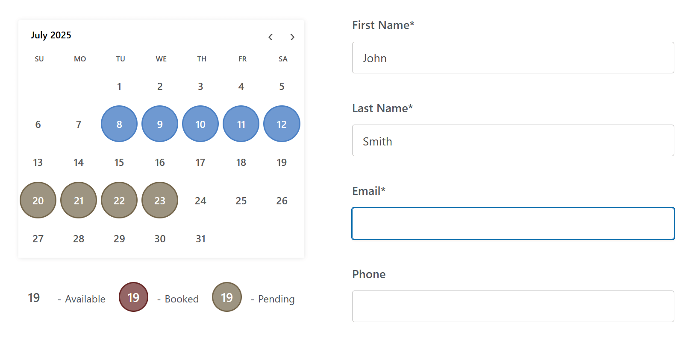Select July 10 highlighted date
Image resolution: width=691 pixels, height=340 pixels.
(200, 124)
